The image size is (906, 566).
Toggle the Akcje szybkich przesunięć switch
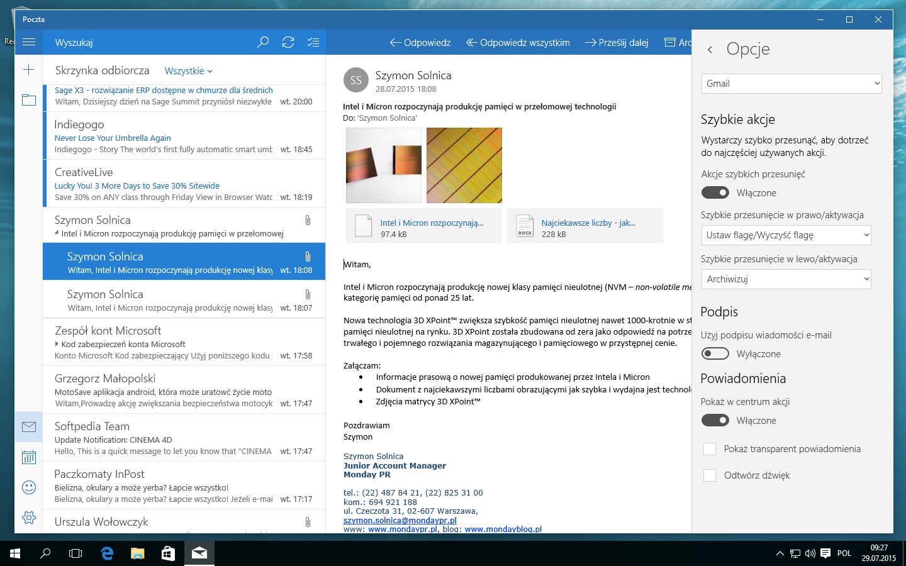tap(715, 192)
